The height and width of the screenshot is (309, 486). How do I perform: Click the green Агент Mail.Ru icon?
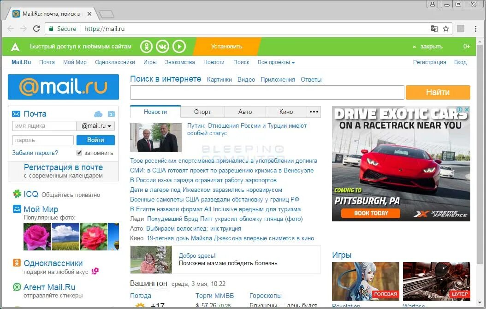coord(17,287)
